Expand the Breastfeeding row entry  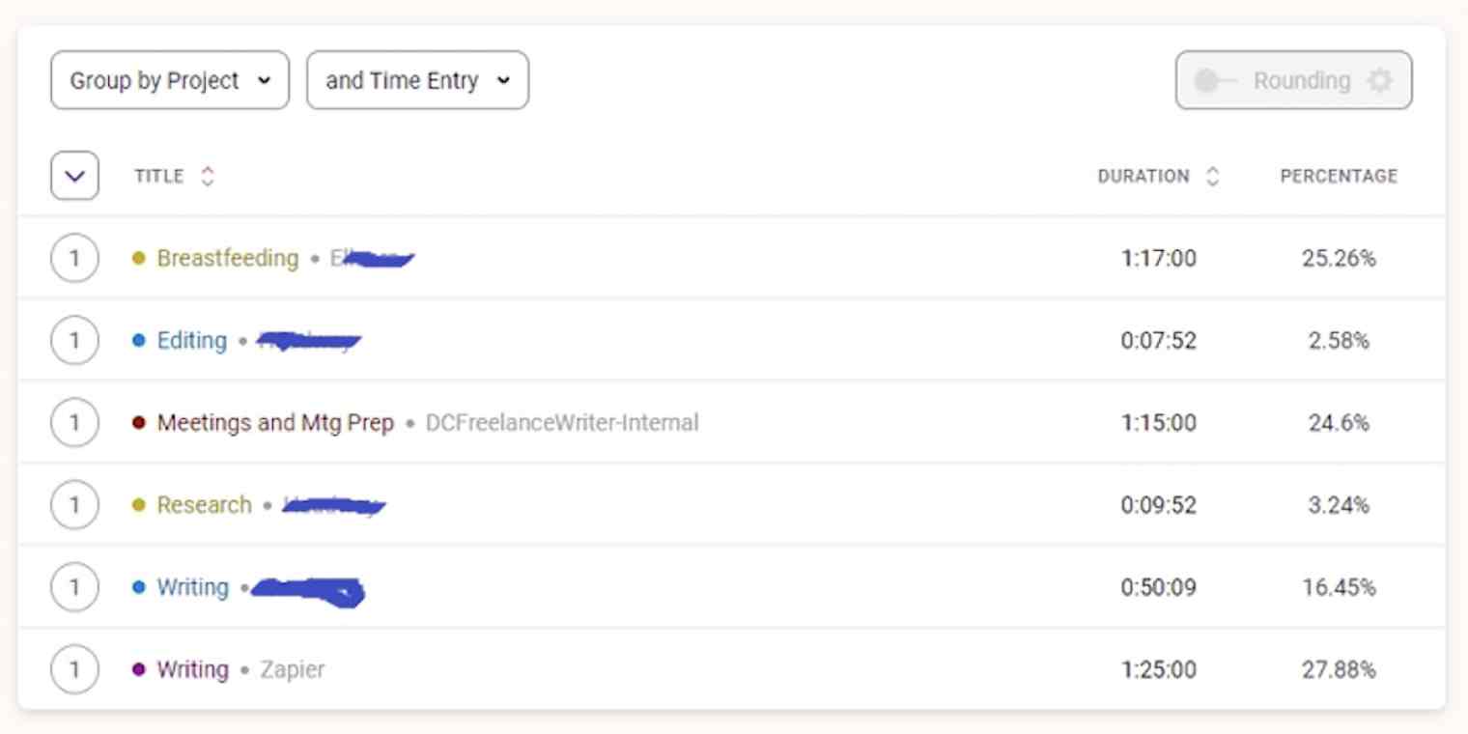click(74, 258)
